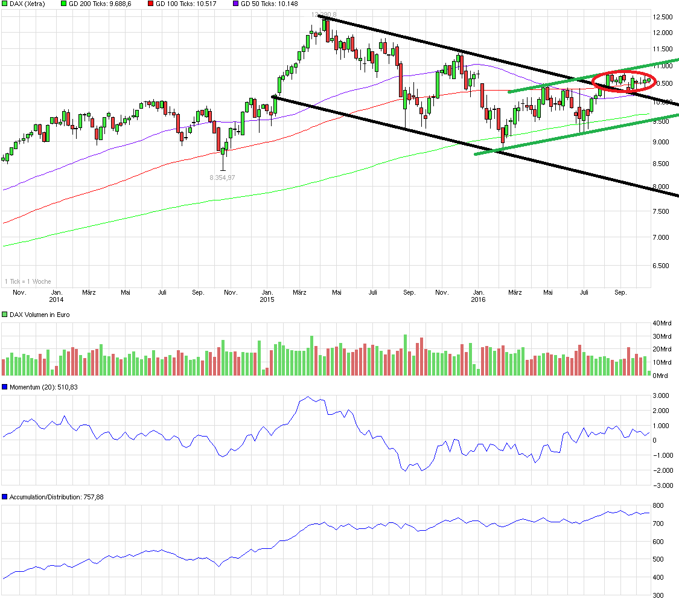Click the 'GD 200 Ticks: 9.688,6' label

point(100,4)
